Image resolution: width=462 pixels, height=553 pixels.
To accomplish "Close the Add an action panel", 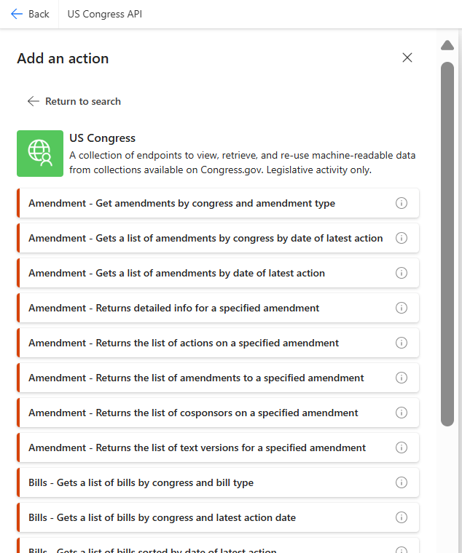I will pyautogui.click(x=407, y=58).
